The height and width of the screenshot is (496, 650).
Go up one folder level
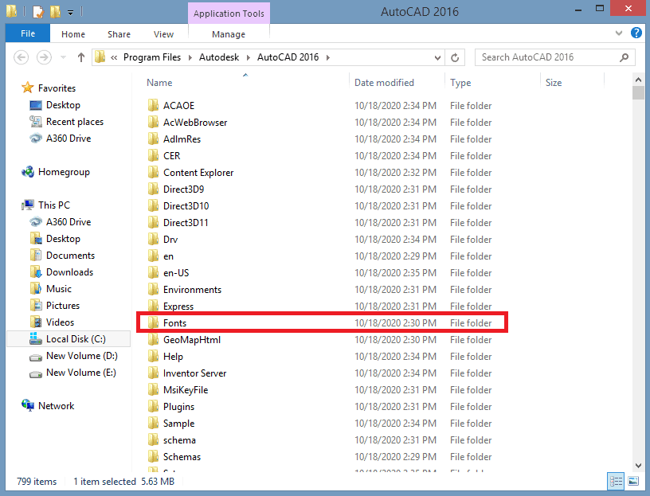point(81,57)
